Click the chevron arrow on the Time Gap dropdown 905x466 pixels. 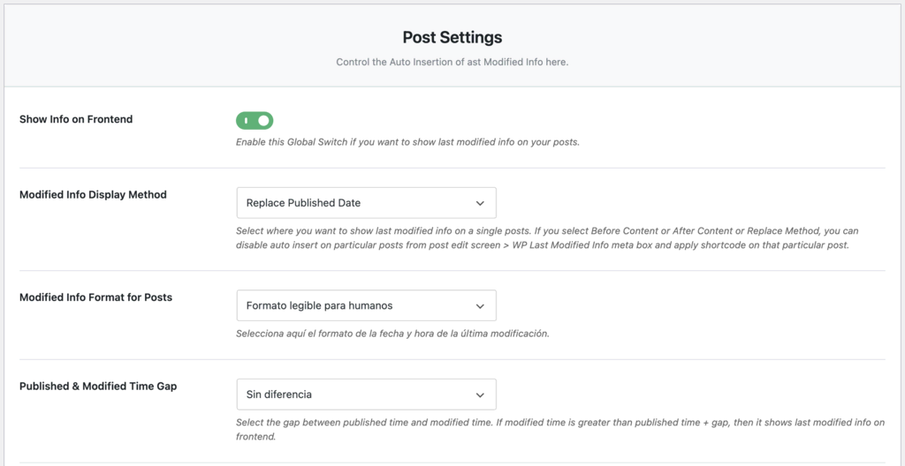click(x=480, y=395)
